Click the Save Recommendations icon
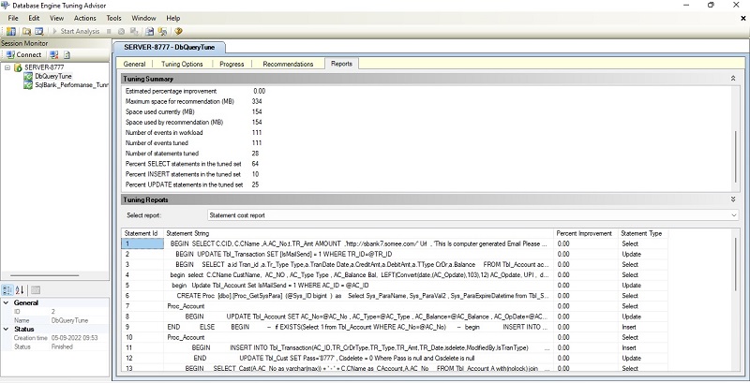The image size is (750, 383). (150, 31)
